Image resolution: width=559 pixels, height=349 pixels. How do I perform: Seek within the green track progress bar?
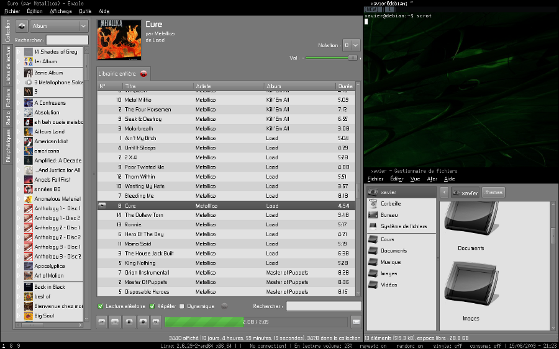(256, 322)
